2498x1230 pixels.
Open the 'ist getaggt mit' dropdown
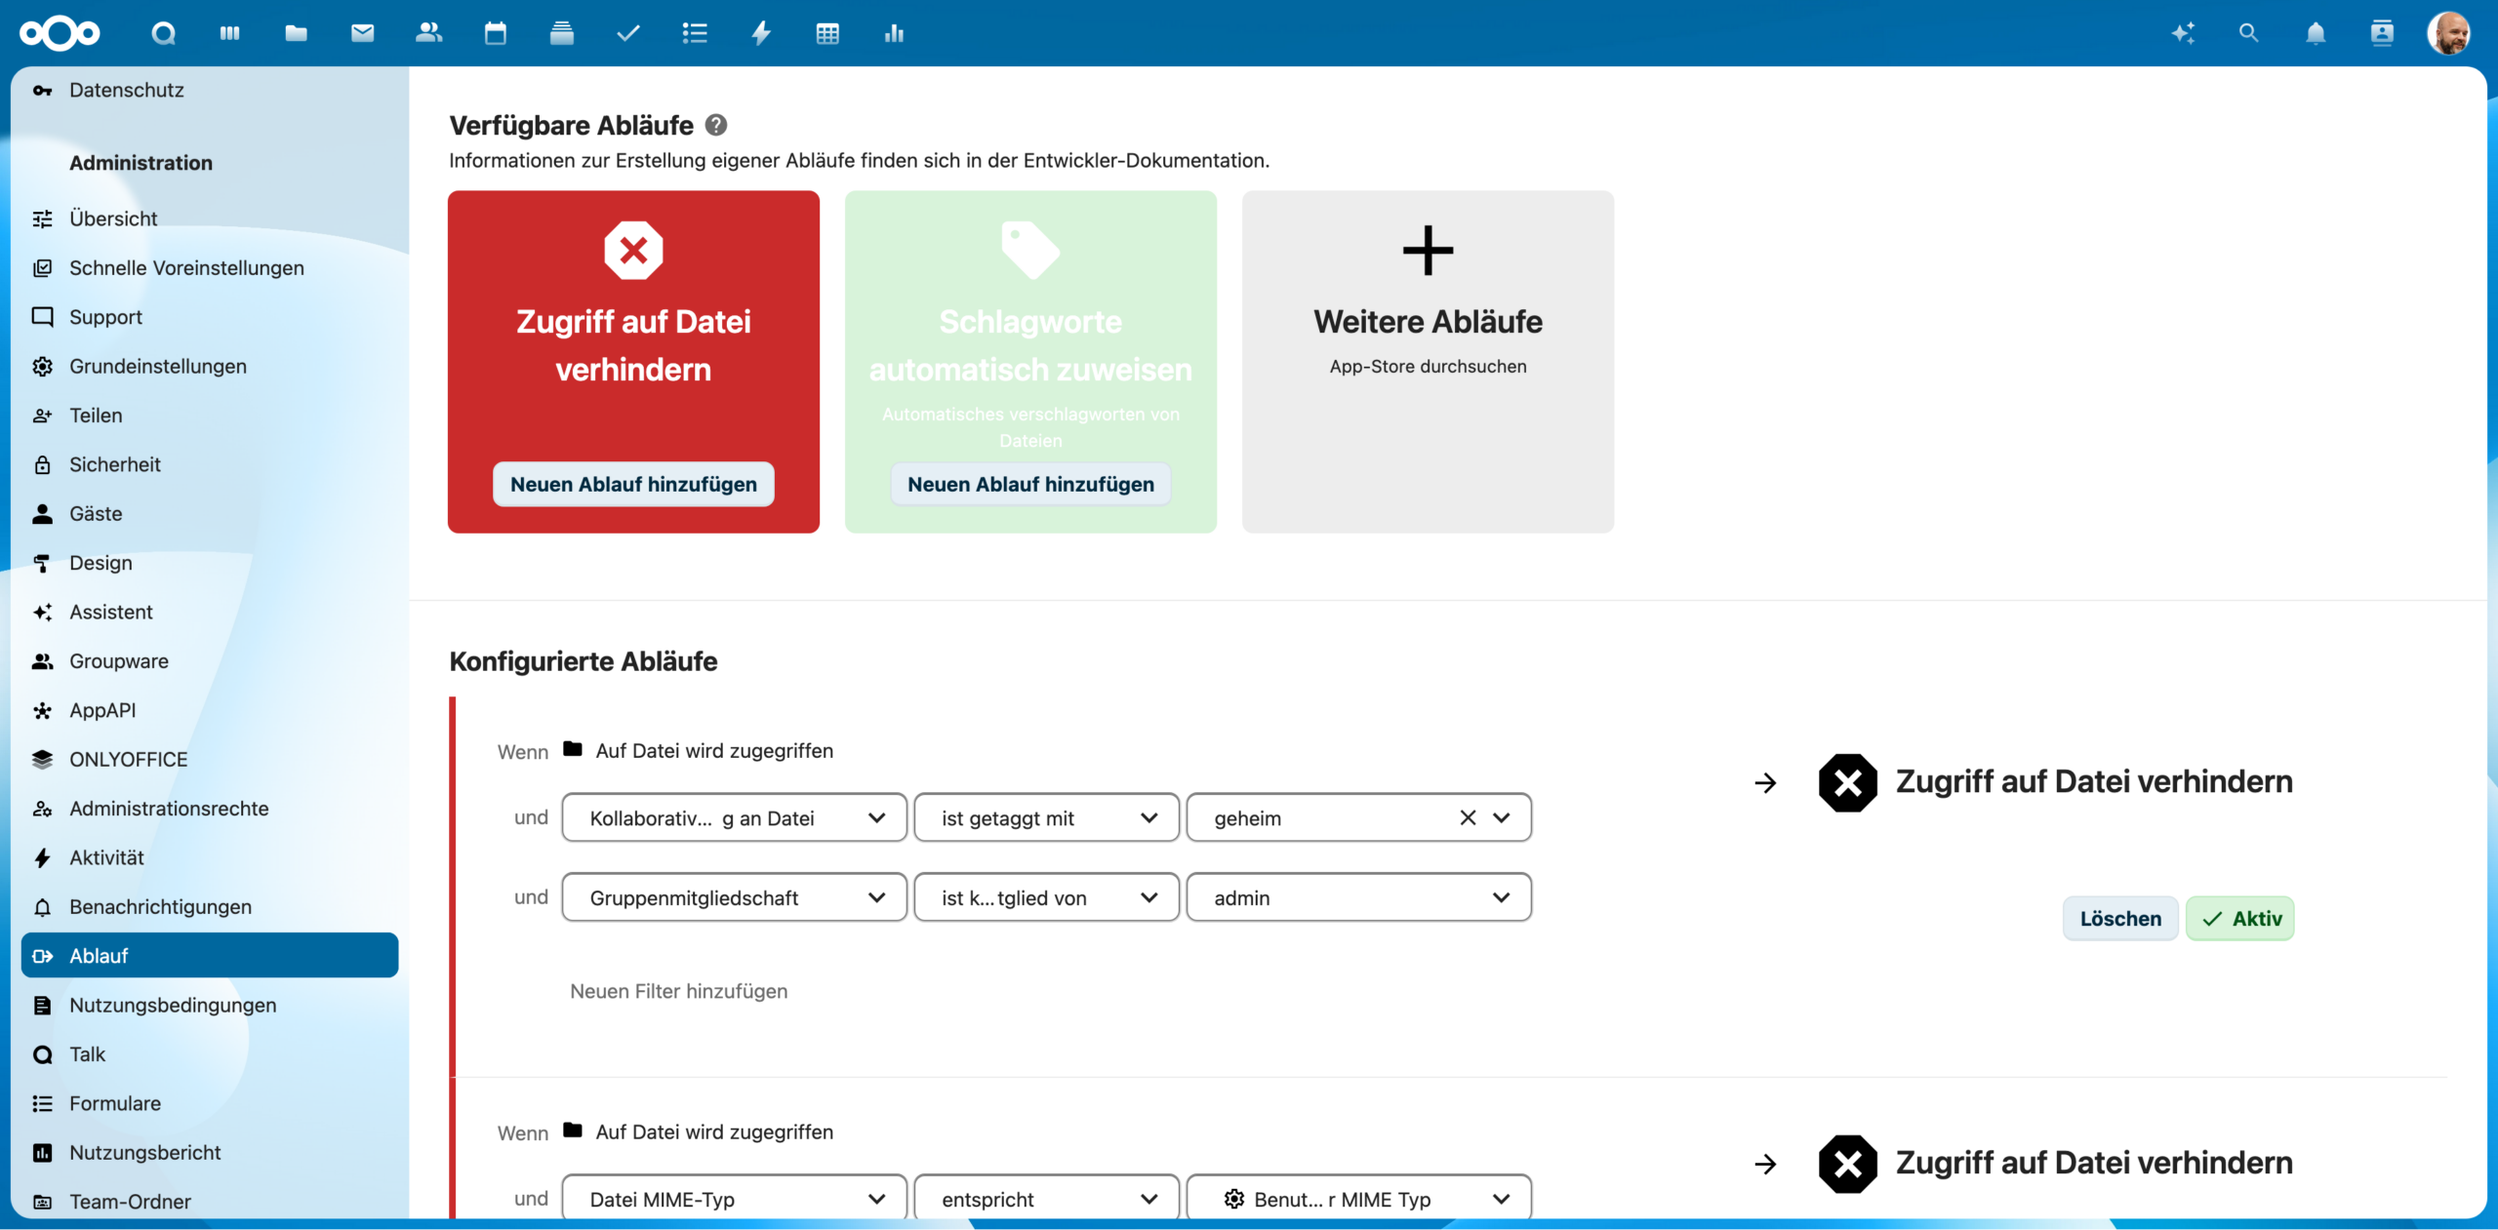point(1045,818)
